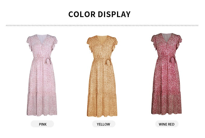Select the PINK color label
The height and width of the screenshot is (138, 205).
(x=42, y=124)
